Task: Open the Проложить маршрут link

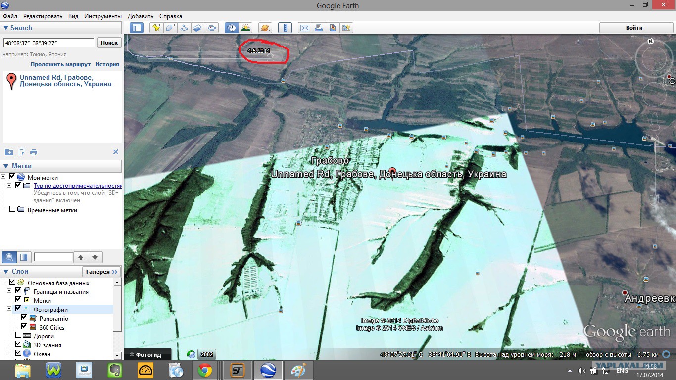Action: 61,64
